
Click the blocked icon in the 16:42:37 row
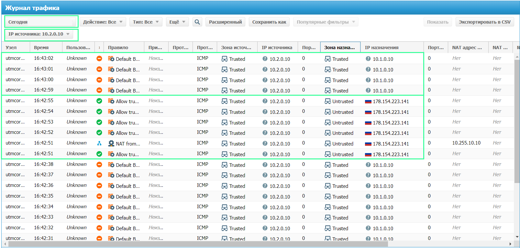pos(99,175)
